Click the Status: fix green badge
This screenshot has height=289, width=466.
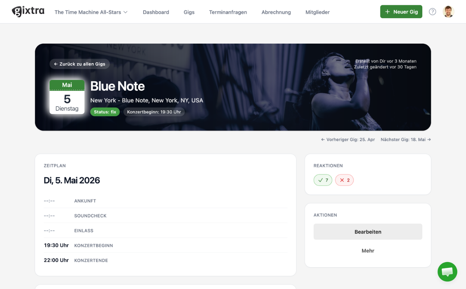(x=105, y=112)
